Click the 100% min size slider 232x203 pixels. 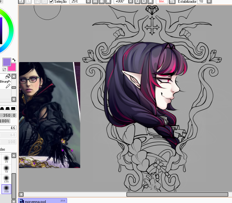click(5, 121)
